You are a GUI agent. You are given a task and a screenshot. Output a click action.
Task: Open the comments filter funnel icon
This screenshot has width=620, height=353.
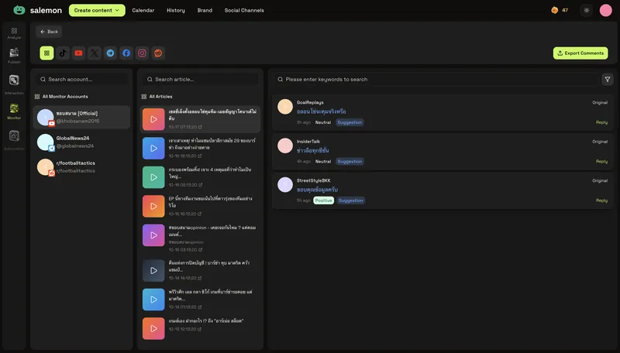click(608, 80)
